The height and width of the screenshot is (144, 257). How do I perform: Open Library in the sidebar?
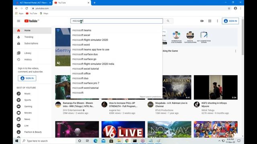(32, 53)
